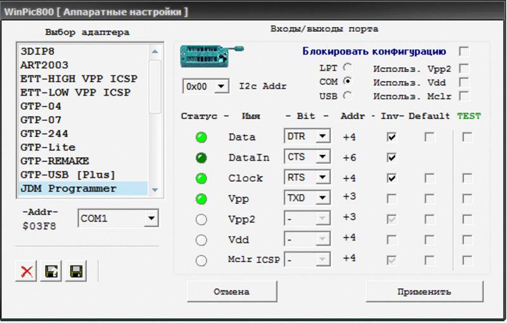The height and width of the screenshot is (323, 507).
Task: Select the LPT radio button
Action: (347, 68)
